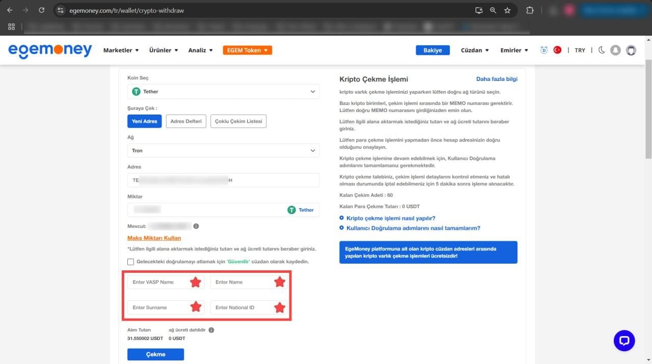Expand 'Kripto çekme işlemi nasıl yapılır?' question
Screen dimensions: 652x364
click(x=391, y=218)
